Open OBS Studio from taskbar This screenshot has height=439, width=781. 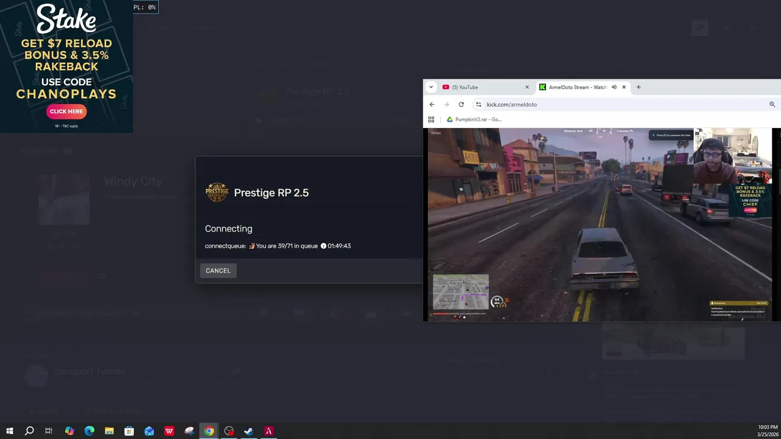coord(229,431)
